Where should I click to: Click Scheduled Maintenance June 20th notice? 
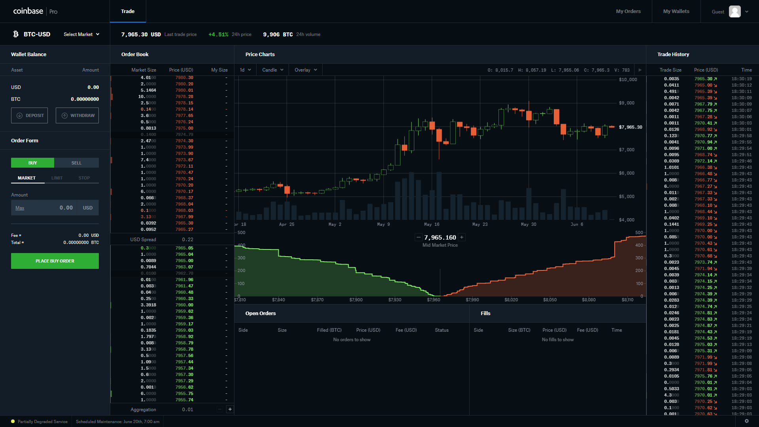(117, 421)
